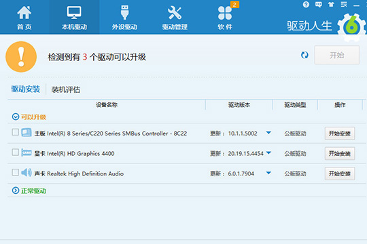Check the Intel HD Graphics 4400 checkbox
This screenshot has width=367, height=244.
pos(16,152)
